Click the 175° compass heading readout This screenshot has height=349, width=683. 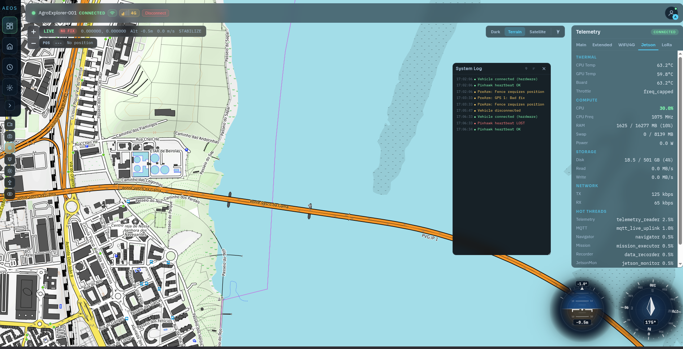click(650, 322)
